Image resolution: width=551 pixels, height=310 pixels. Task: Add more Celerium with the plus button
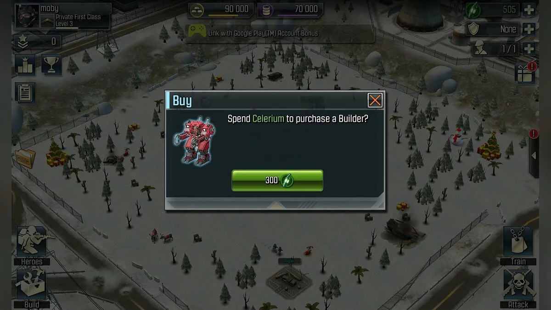pyautogui.click(x=529, y=10)
